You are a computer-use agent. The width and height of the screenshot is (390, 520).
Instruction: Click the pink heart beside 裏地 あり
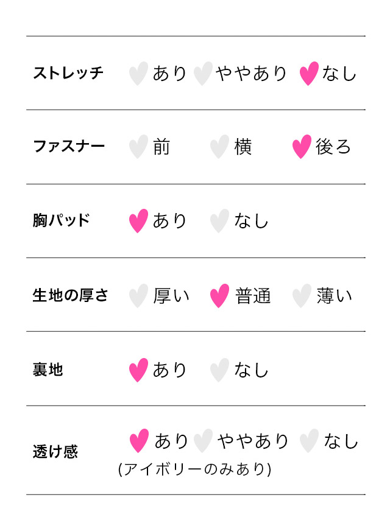138,370
